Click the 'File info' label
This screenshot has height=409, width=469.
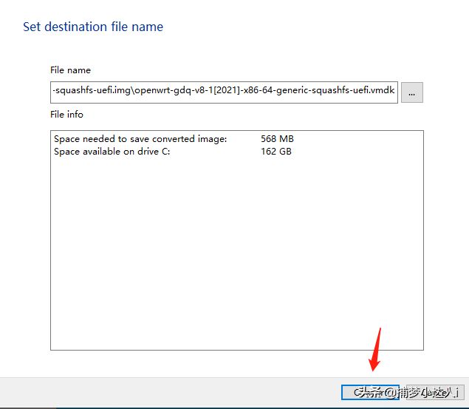pyautogui.click(x=66, y=115)
